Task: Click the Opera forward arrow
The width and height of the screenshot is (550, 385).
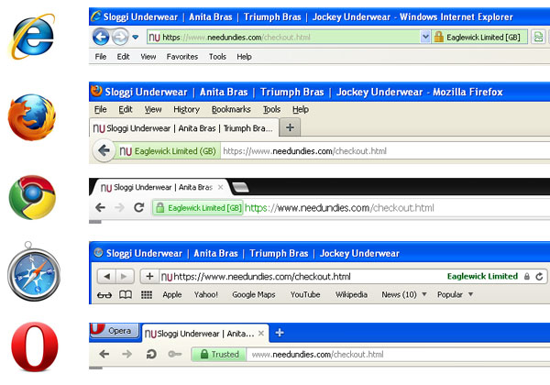Action: click(x=127, y=354)
